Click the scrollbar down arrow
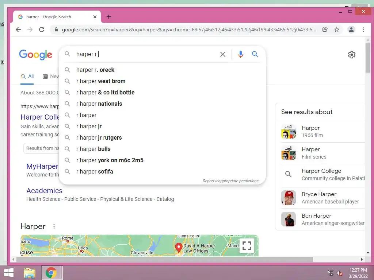The height and width of the screenshot is (280, 374). point(368,253)
